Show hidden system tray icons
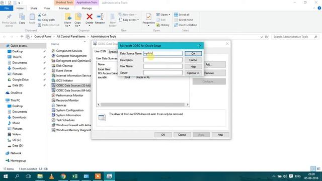The image size is (322, 181). click(x=274, y=176)
